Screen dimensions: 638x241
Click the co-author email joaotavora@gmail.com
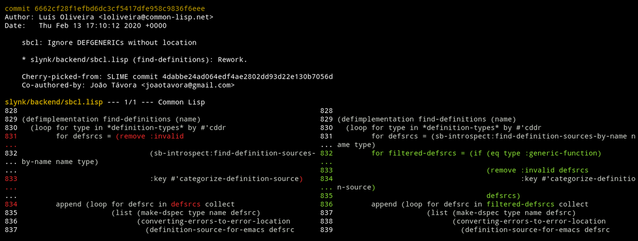coord(188,85)
